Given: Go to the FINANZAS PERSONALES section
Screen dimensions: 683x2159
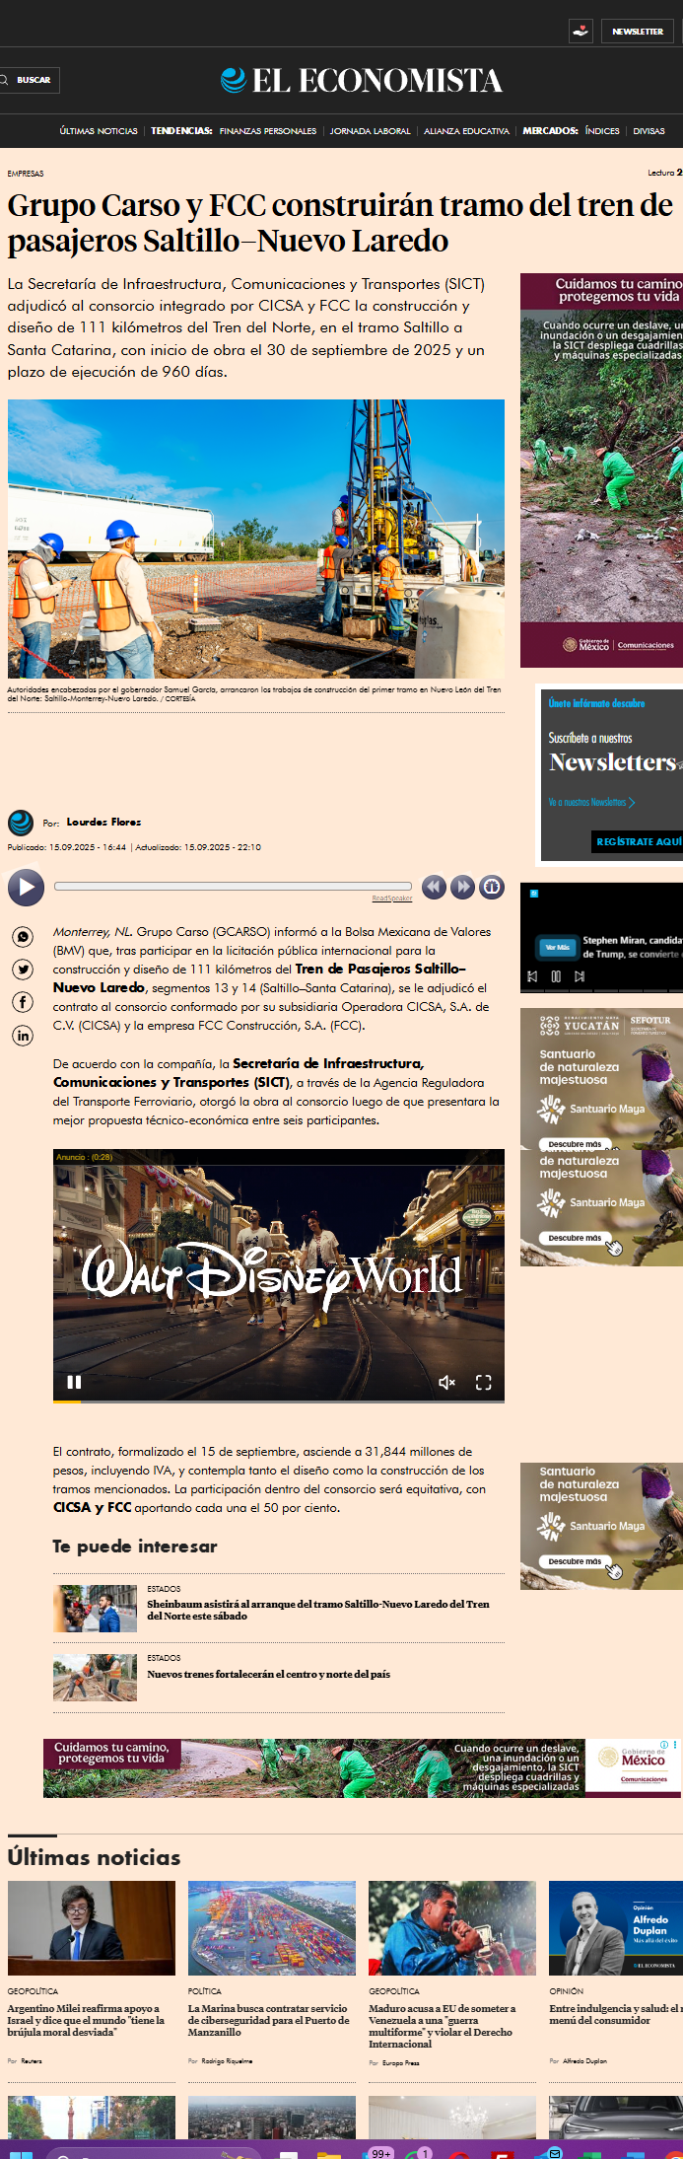Looking at the screenshot, I should coord(268,131).
